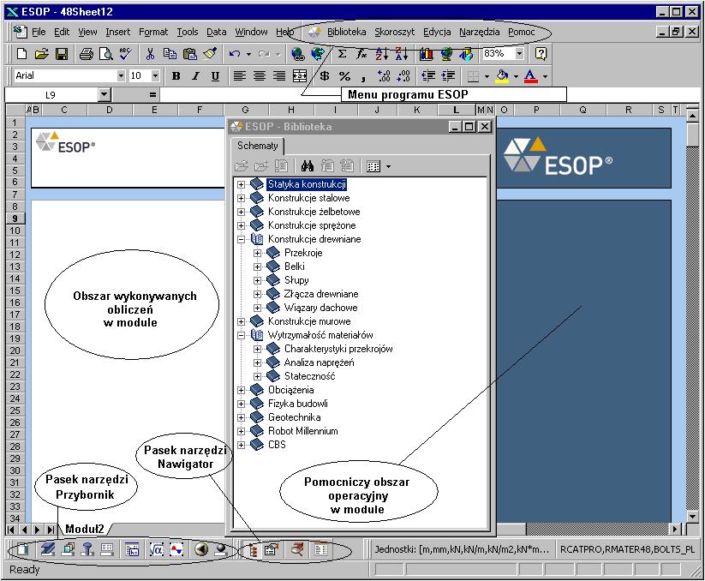Select the Fizyka budowli tree item

click(297, 404)
